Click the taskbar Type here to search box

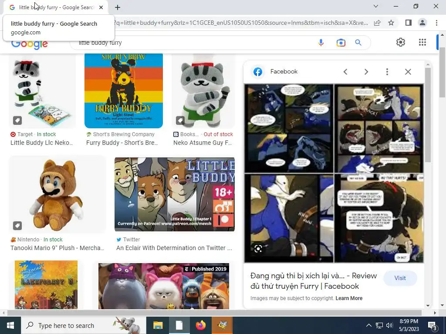84,325
